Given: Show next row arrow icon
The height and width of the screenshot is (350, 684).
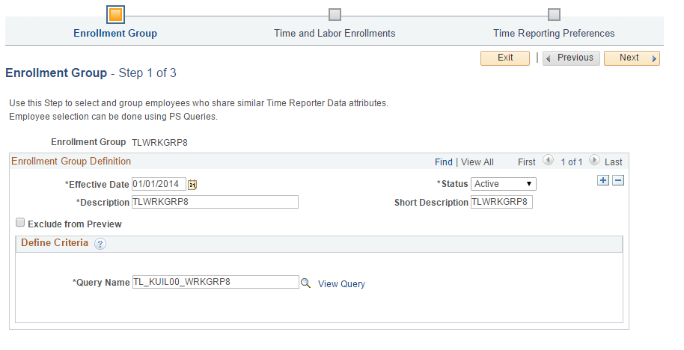Looking at the screenshot, I should [594, 160].
